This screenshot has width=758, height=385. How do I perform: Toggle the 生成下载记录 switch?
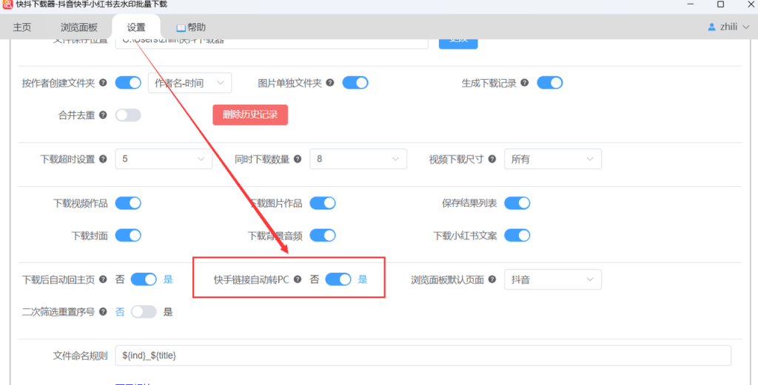[550, 83]
